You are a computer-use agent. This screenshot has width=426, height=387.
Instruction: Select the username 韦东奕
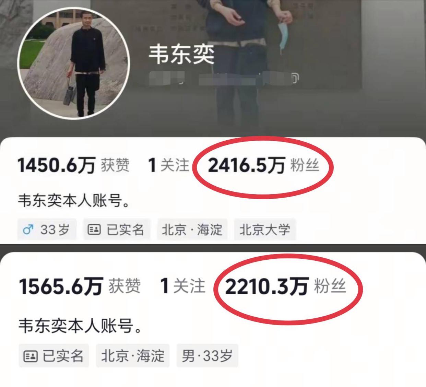pos(181,55)
